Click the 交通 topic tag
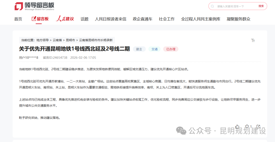 155,49
